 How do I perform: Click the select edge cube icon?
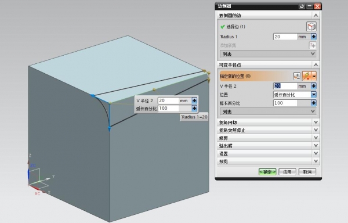[x=311, y=27]
